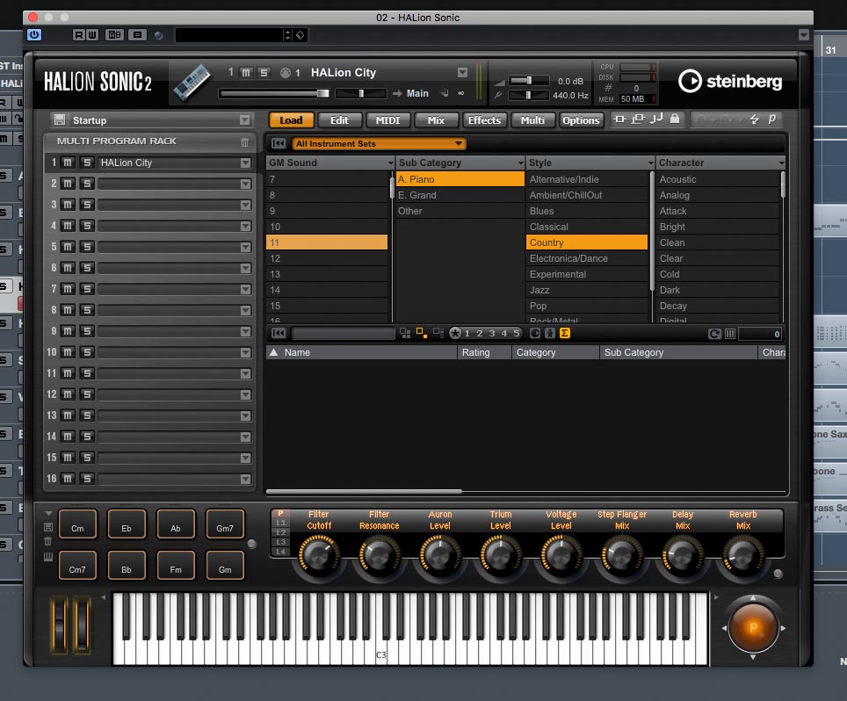Image resolution: width=847 pixels, height=701 pixels.
Task: Click the lock icon in the toolbar
Action: coord(675,119)
